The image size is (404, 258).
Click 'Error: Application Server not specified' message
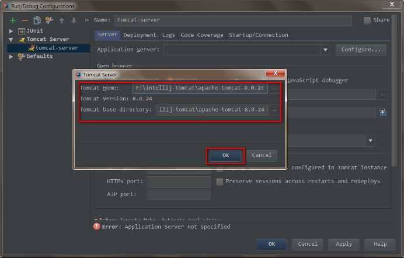[166, 226]
